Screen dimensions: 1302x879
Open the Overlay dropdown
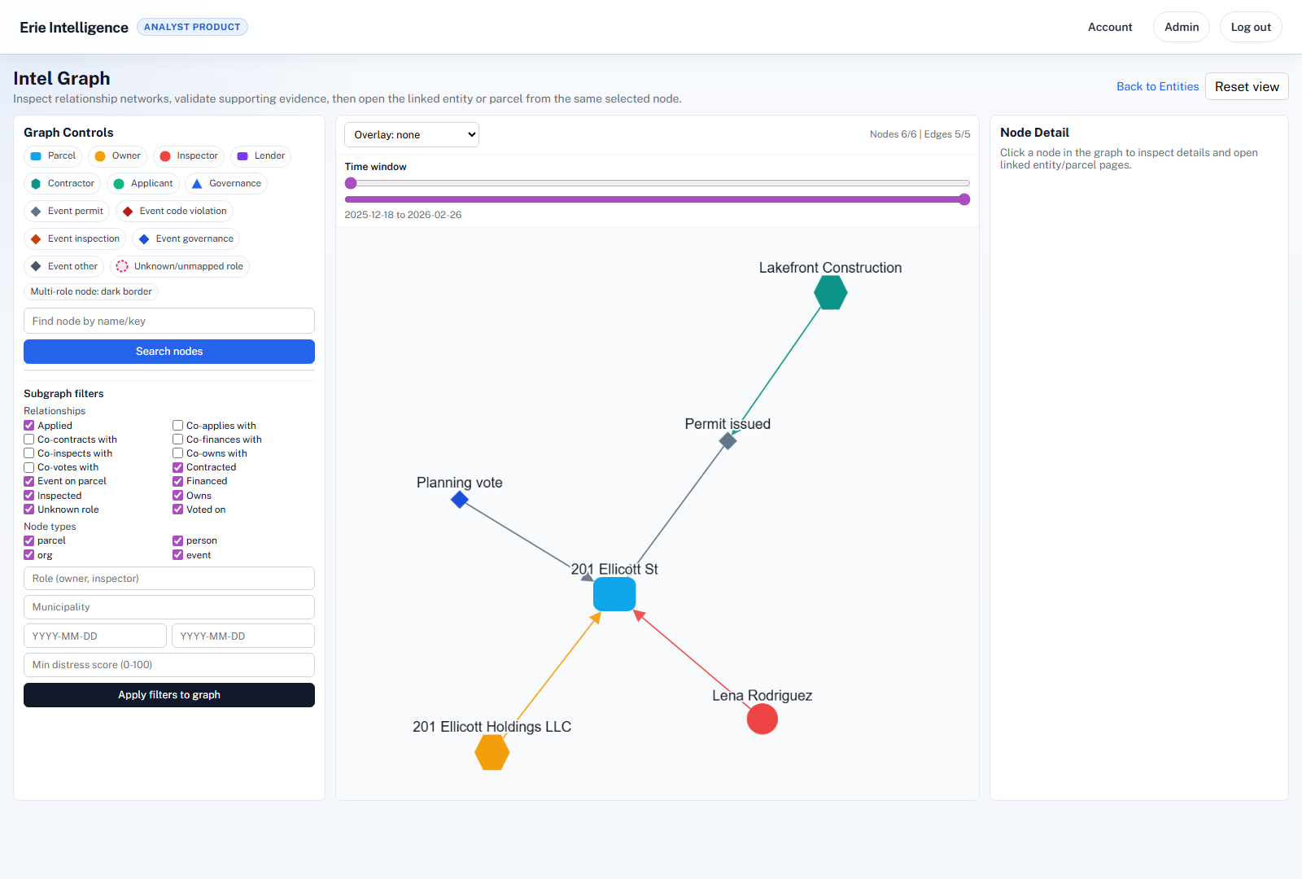(x=411, y=134)
